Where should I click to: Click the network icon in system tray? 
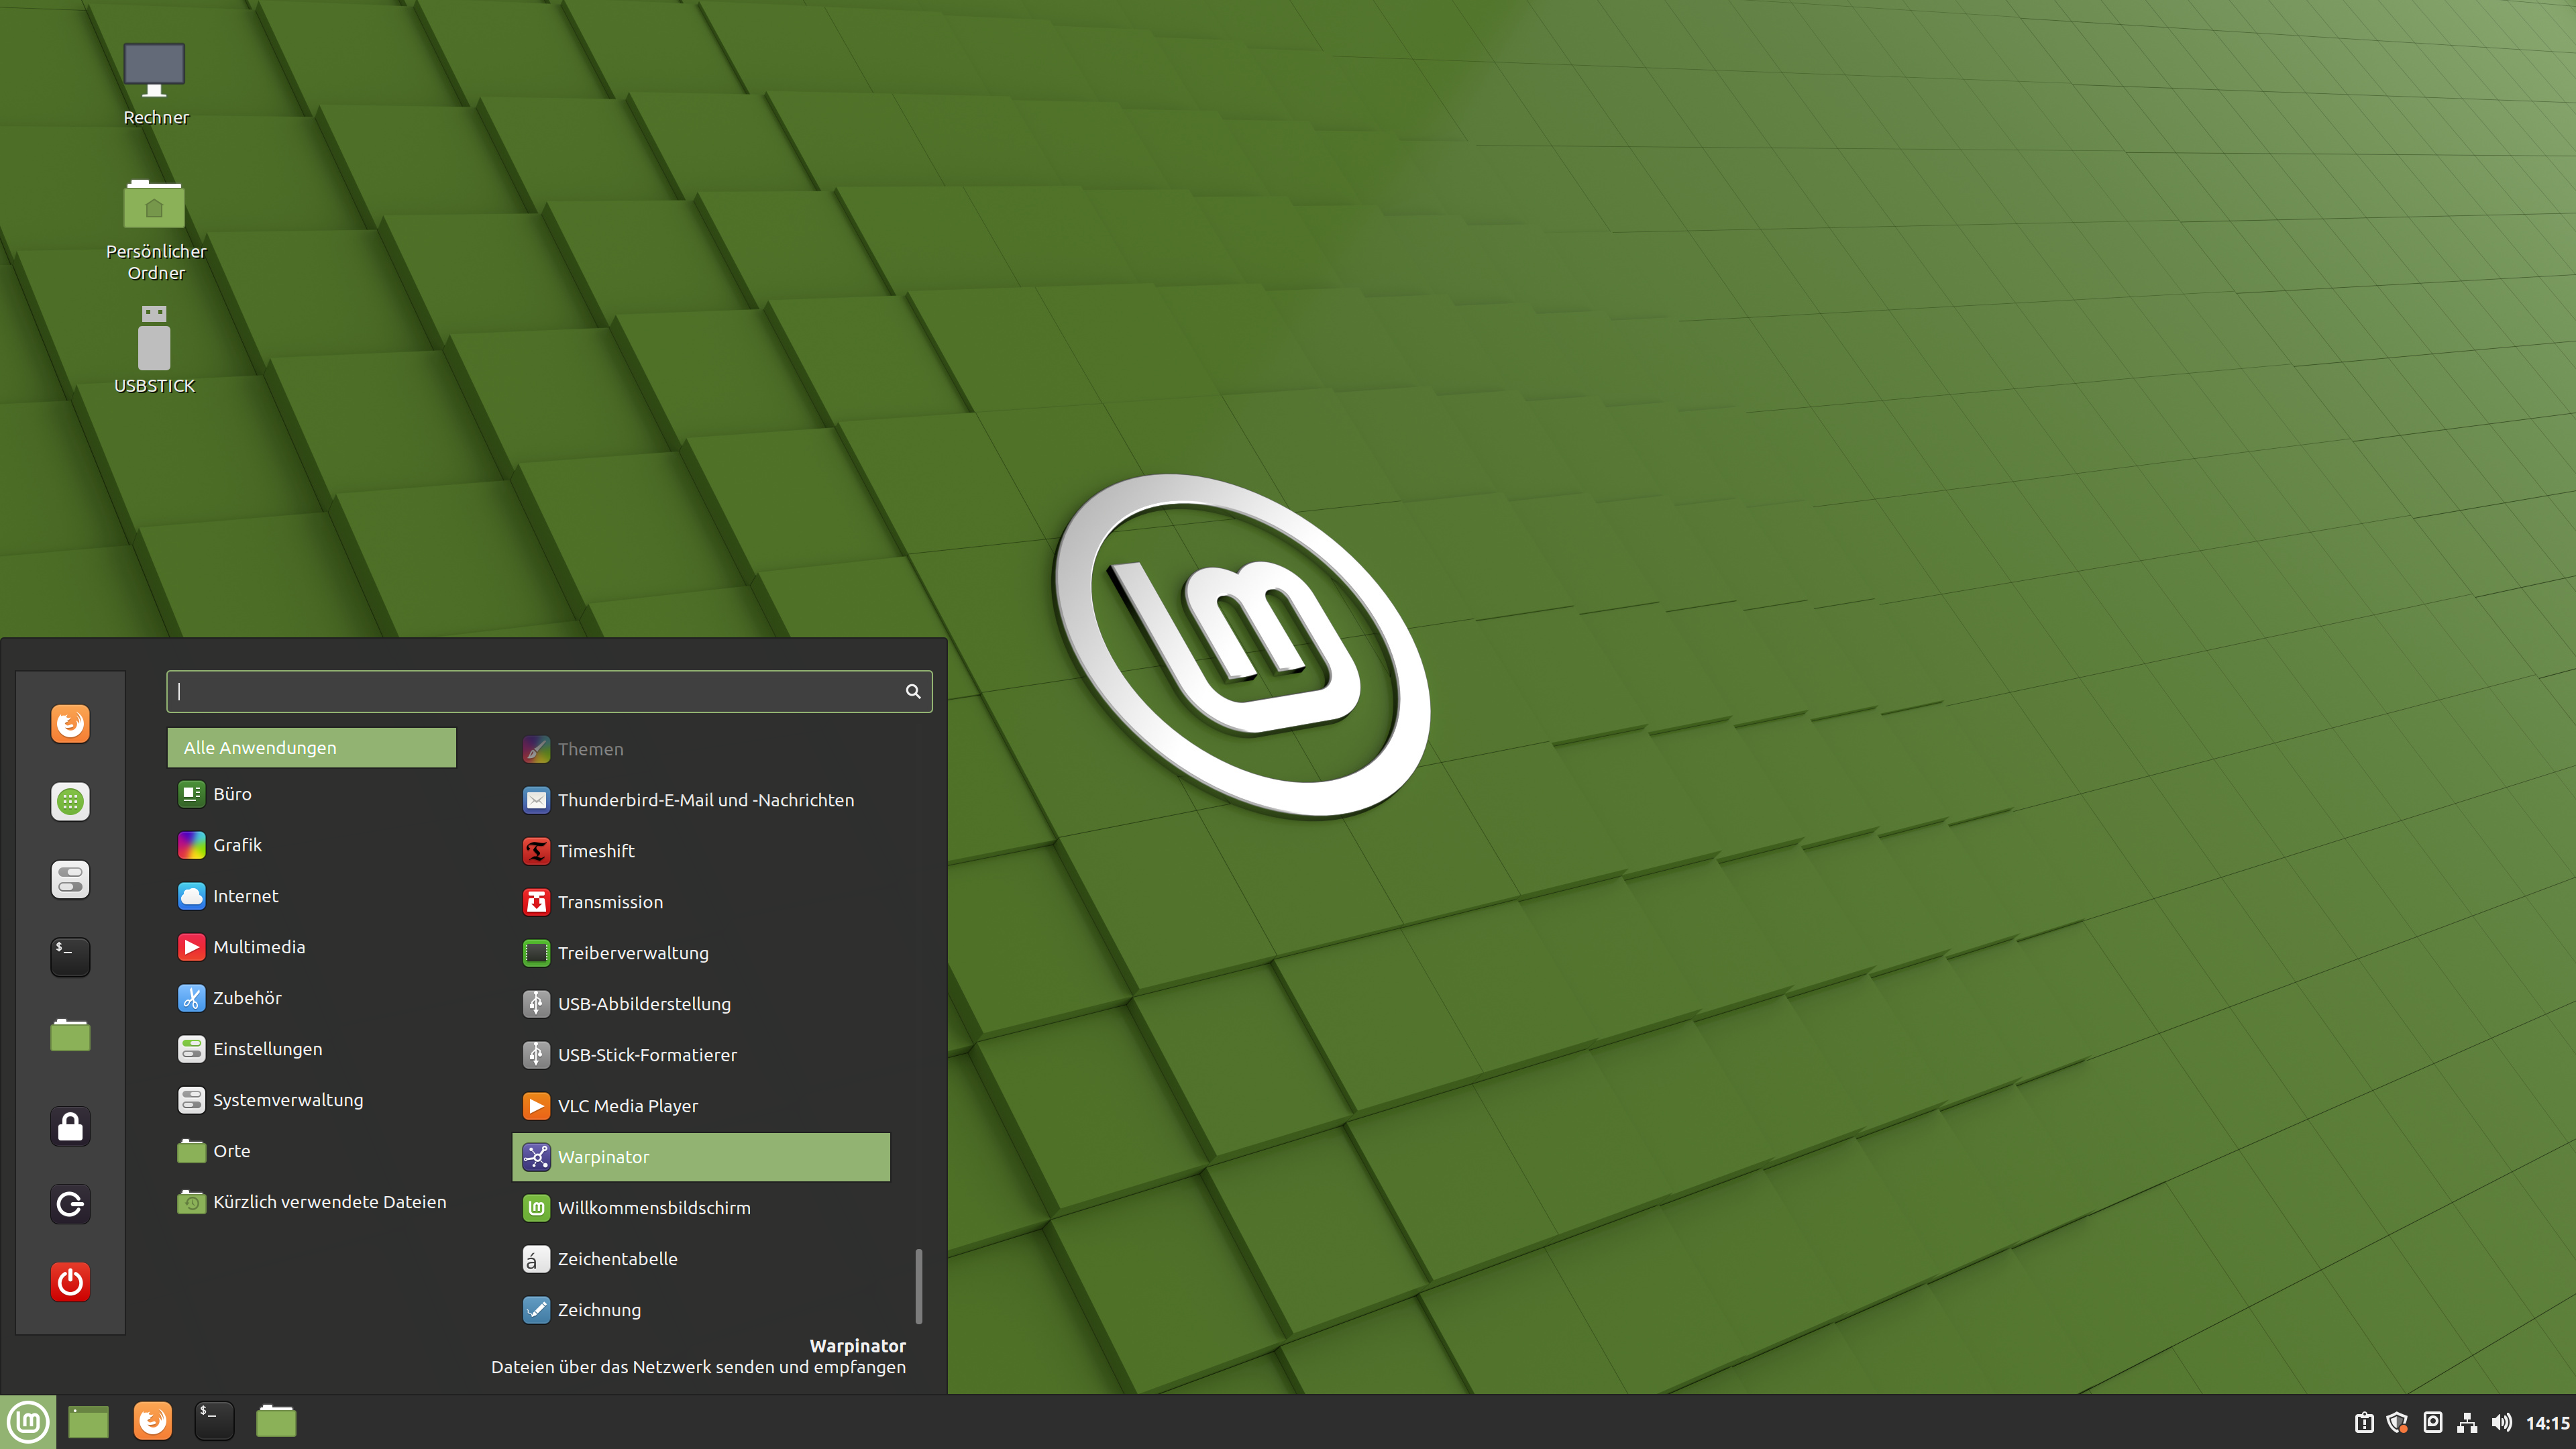2467,1422
